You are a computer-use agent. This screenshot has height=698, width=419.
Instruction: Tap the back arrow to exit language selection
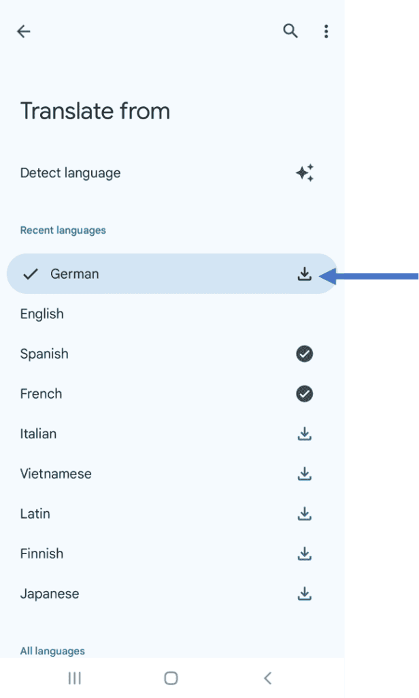point(24,31)
